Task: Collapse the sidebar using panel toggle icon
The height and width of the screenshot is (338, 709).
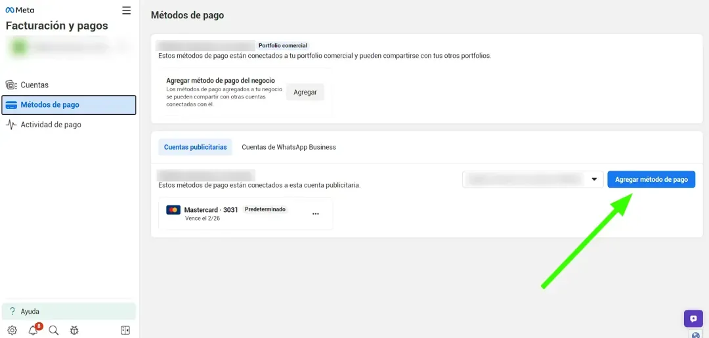Action: (x=125, y=330)
